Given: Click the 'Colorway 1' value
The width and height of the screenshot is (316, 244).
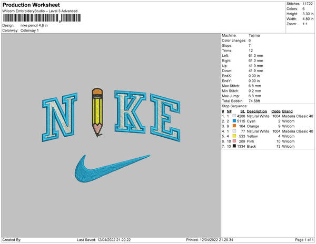Looking at the screenshot, I should (x=29, y=30).
